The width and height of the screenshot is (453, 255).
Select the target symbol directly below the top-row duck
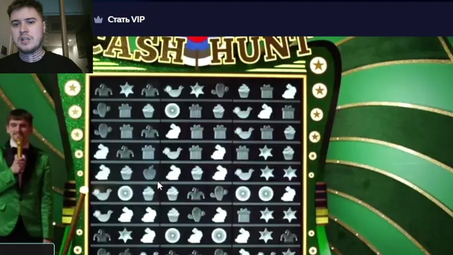point(173,110)
